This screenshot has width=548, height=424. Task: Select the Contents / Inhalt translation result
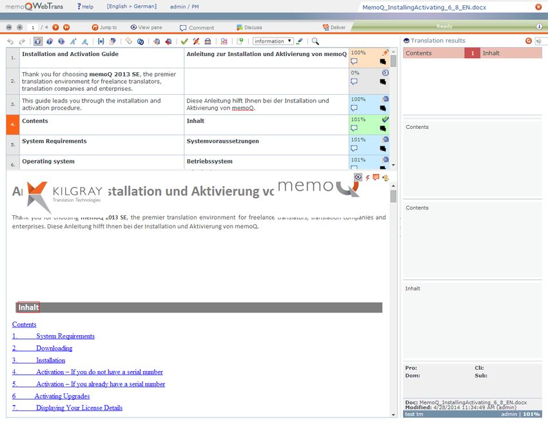coord(473,53)
